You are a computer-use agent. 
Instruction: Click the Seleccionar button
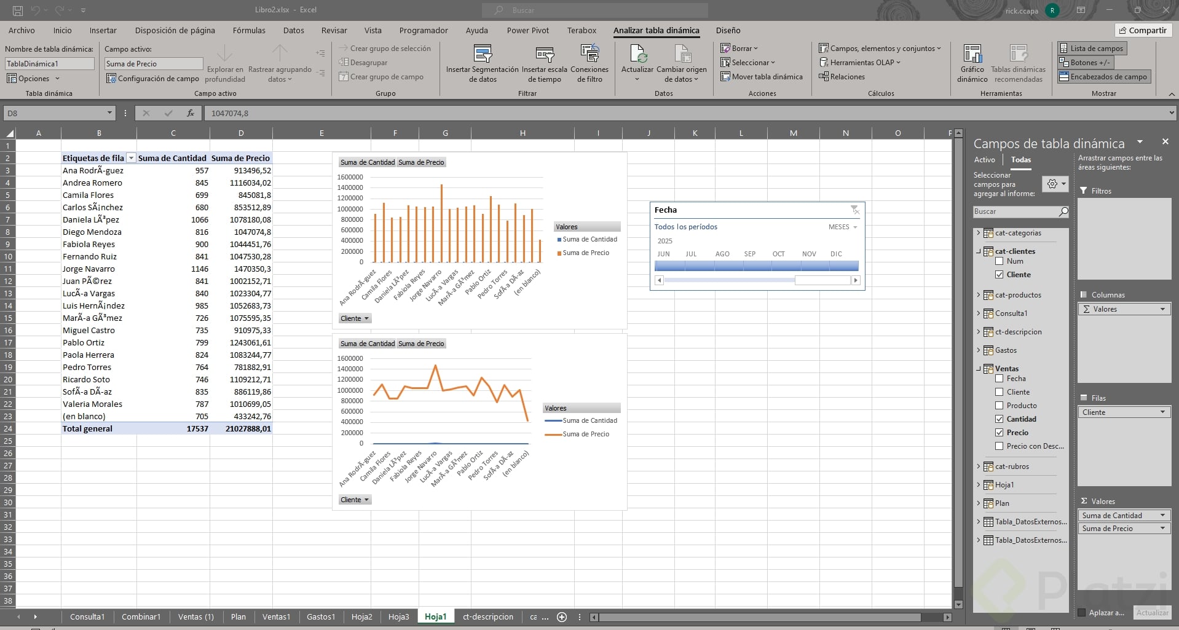pyautogui.click(x=748, y=63)
